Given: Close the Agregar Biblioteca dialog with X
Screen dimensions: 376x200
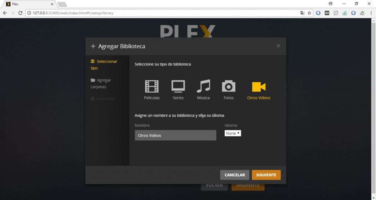Looking at the screenshot, I should [x=278, y=46].
